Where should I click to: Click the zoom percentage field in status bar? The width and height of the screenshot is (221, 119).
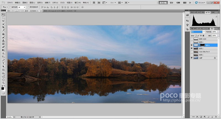click(x=9, y=117)
